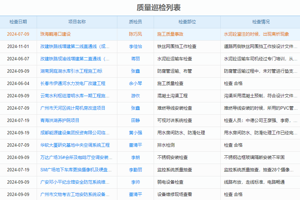The image size is (300, 200).
Task: Open project link 青海洪湖养护院项目
Action: coord(60,121)
